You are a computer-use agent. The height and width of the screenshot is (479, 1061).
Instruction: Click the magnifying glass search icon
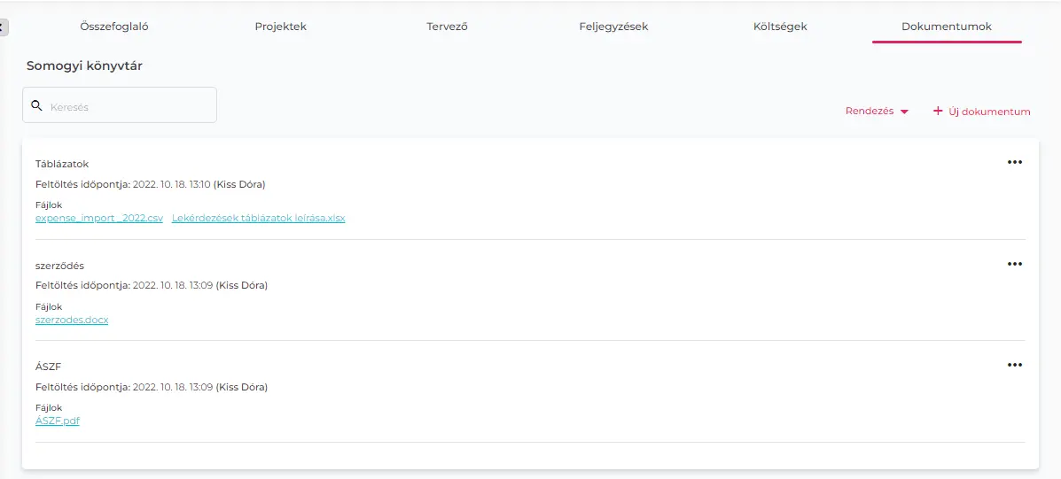[36, 105]
